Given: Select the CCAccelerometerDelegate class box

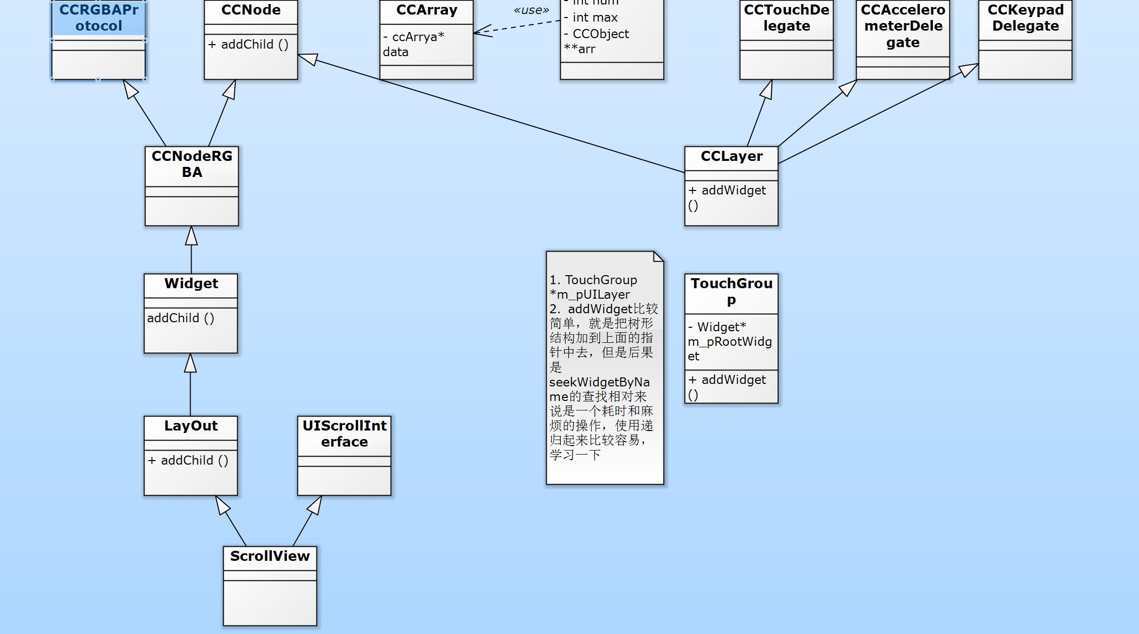Looking at the screenshot, I should [903, 40].
